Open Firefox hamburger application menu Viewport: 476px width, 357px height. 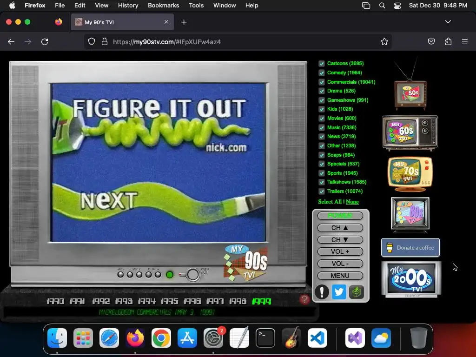tap(465, 41)
